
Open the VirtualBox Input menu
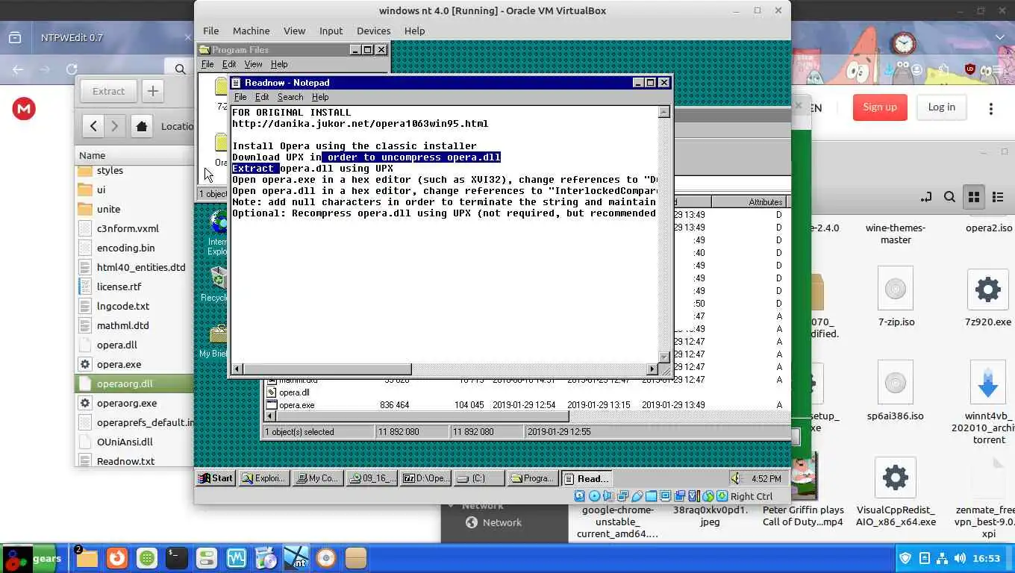click(331, 31)
